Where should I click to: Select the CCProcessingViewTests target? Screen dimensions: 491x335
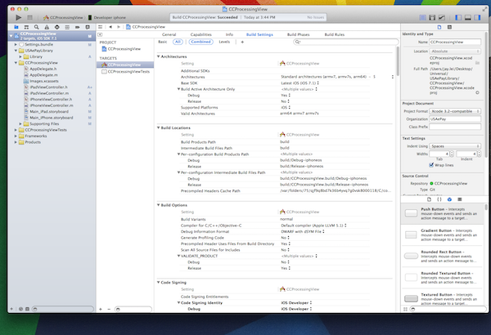tap(128, 72)
